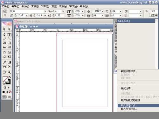The width and height of the screenshot is (159, 119).
Task: Open the 12 点 font size dropdown
Action: tap(26, 16)
